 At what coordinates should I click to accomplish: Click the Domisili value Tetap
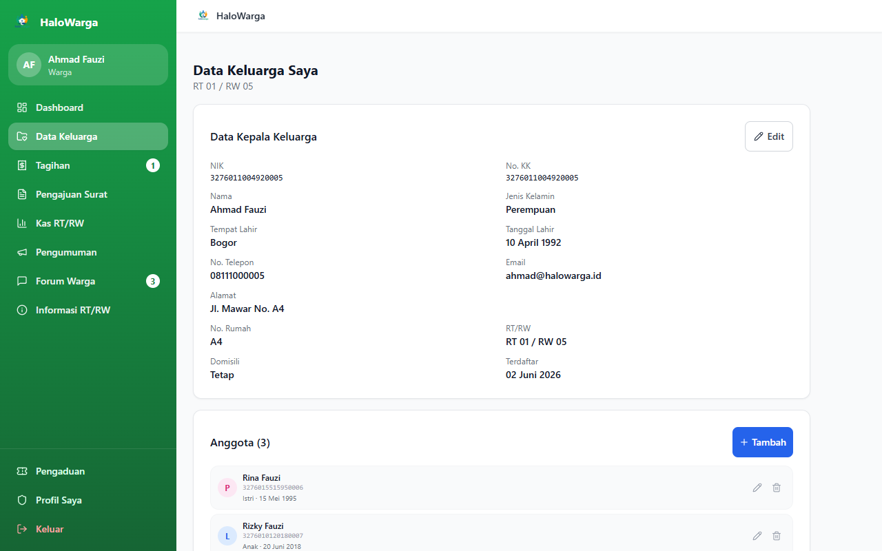pyautogui.click(x=222, y=375)
